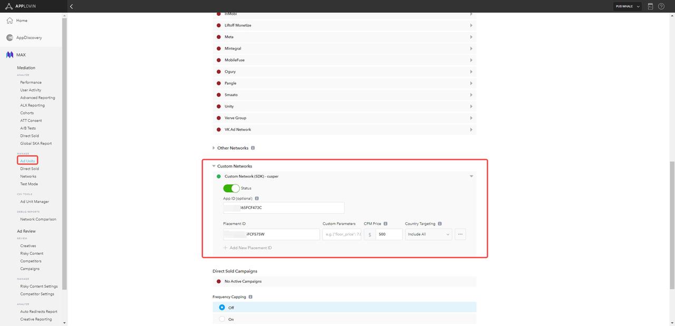Click info icon next to CPM Price
Viewport: 675px width, 326px height.
point(385,224)
